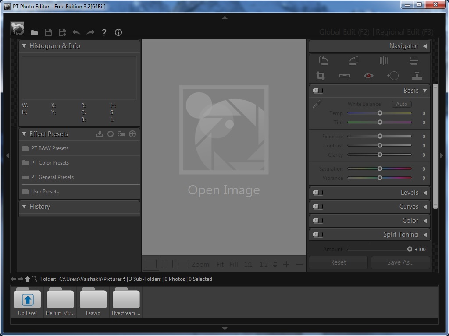This screenshot has width=449, height=336.
Task: Collapse the Basic panel arrow
Action: click(425, 91)
